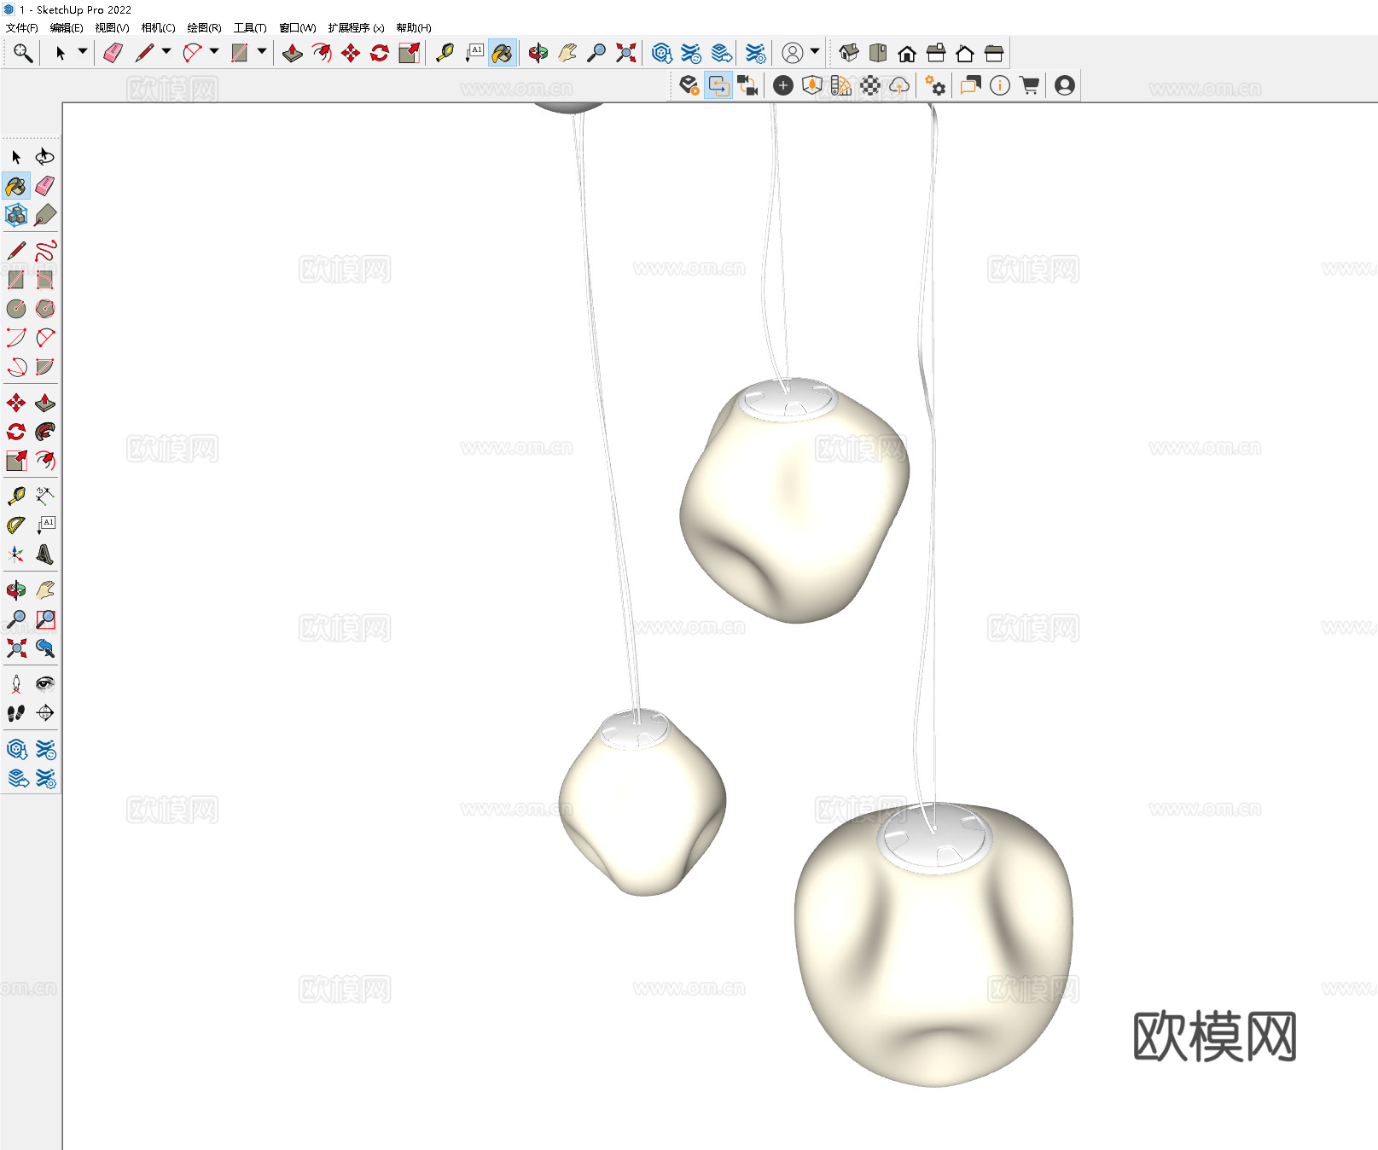1378x1150 pixels.
Task: Select the Eraser tool in the top toolbar
Action: [x=113, y=54]
